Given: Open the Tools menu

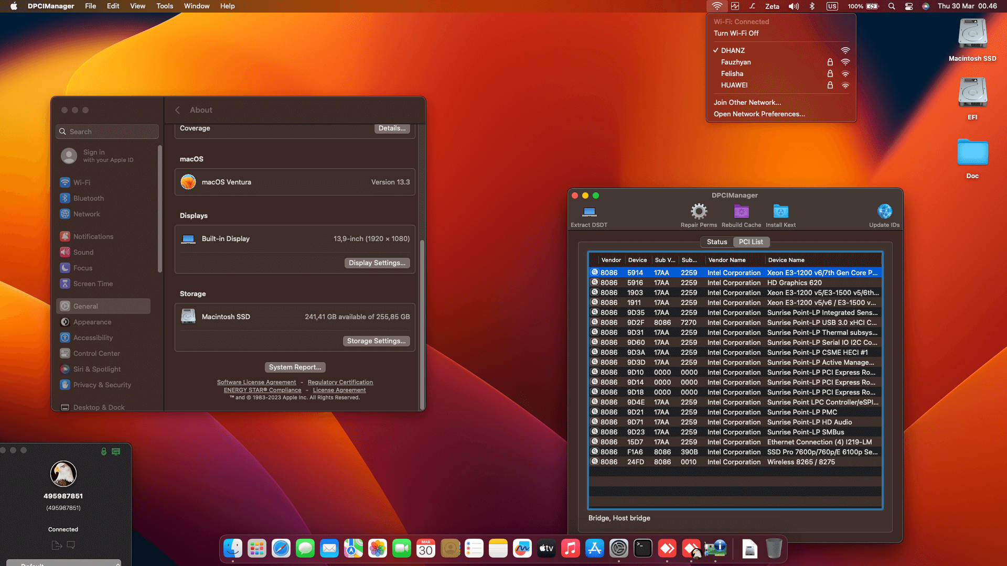Looking at the screenshot, I should coord(164,6).
